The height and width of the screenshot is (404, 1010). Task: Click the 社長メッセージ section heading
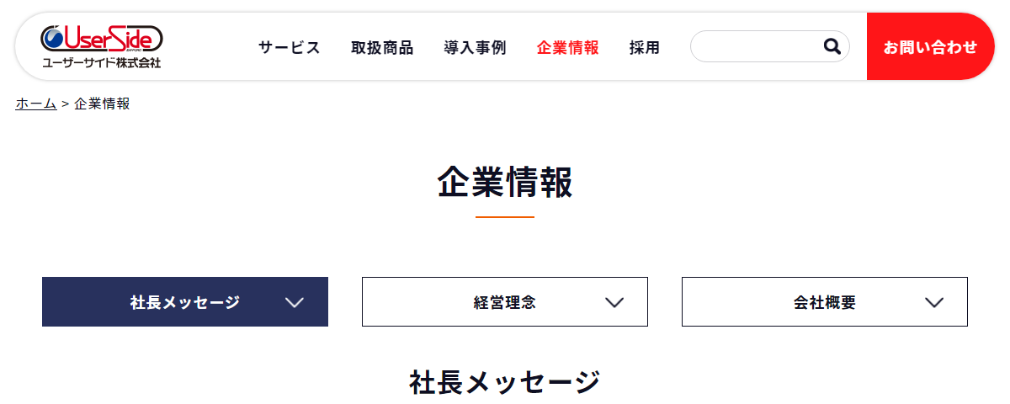point(505,382)
